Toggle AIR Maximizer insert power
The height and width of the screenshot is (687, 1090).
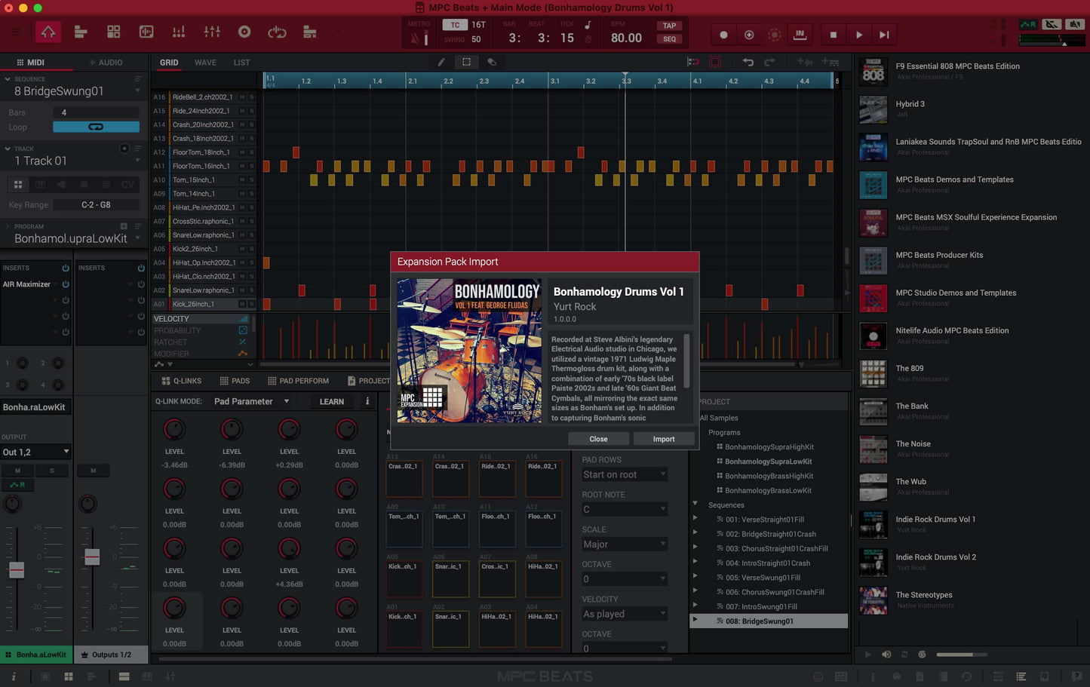point(66,284)
